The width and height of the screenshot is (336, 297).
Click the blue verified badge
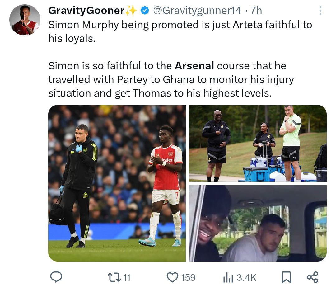coord(145,11)
